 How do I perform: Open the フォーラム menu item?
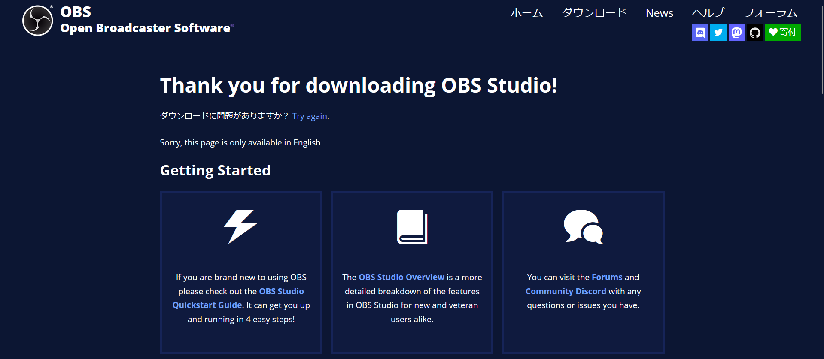click(x=771, y=13)
